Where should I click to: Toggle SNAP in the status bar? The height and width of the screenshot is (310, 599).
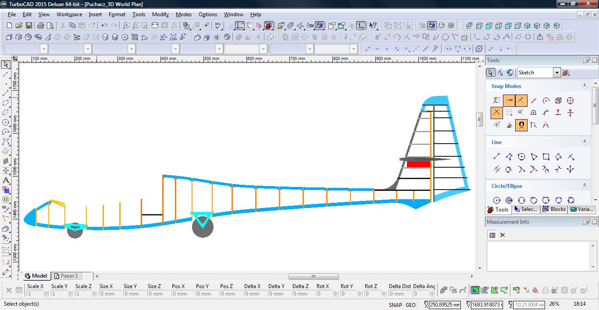[x=395, y=305]
